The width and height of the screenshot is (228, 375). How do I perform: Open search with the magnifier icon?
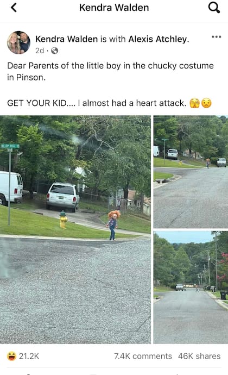click(214, 8)
